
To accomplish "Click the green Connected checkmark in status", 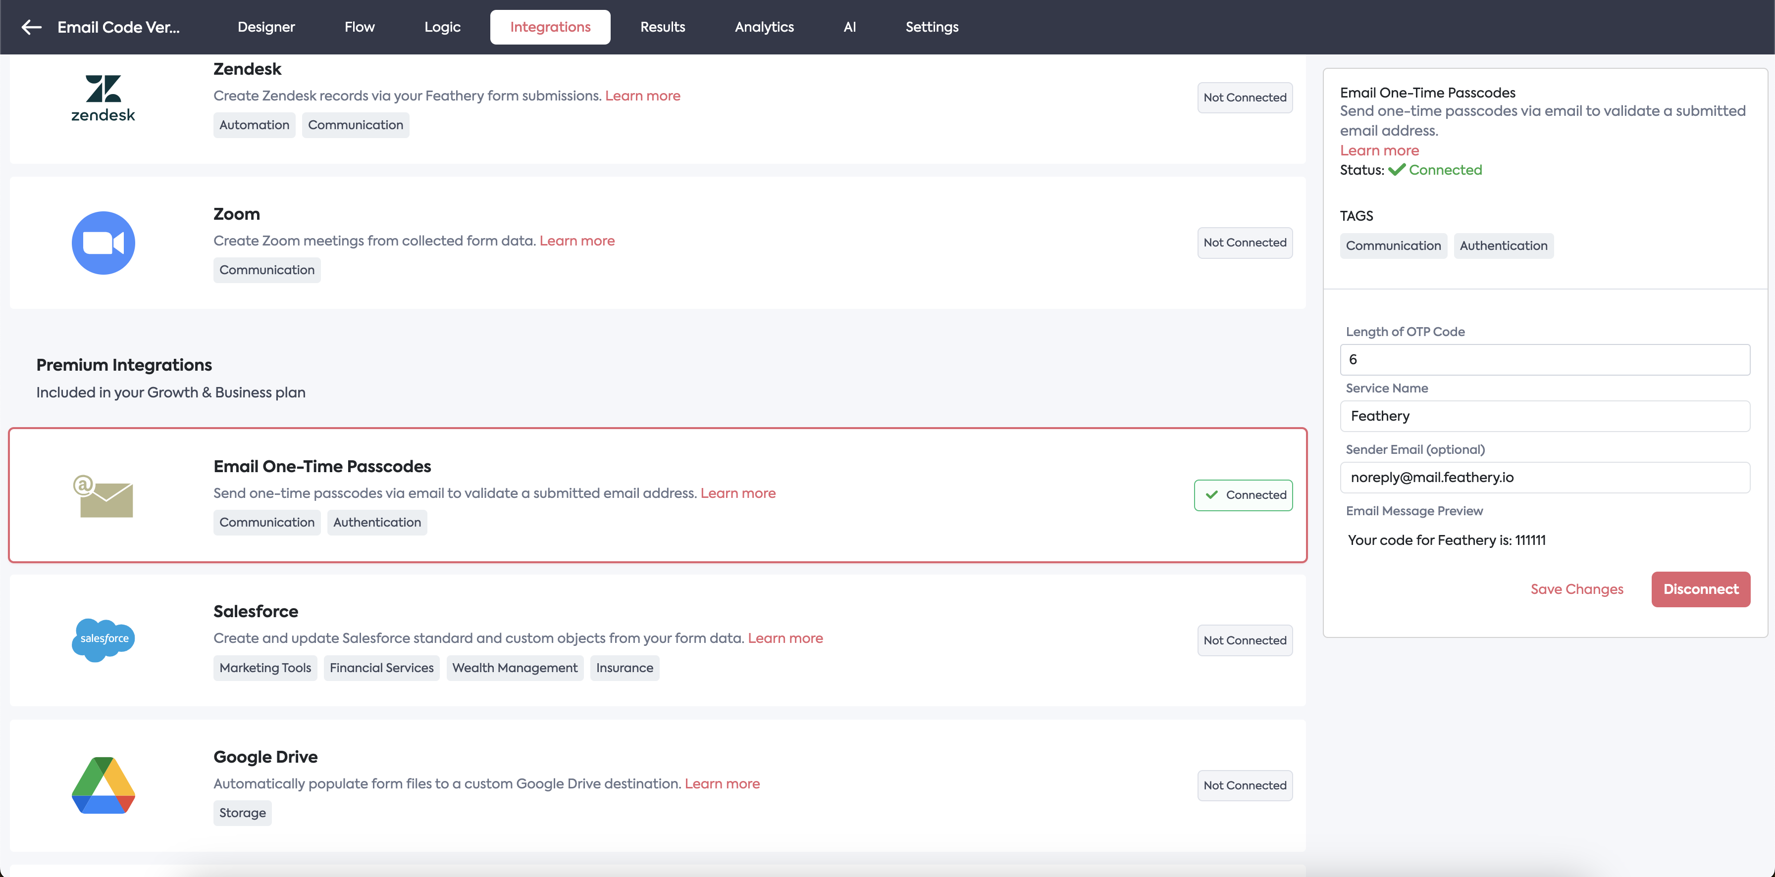I will coord(1397,170).
